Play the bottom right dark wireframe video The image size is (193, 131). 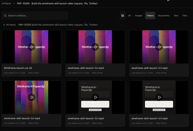coord(159,97)
